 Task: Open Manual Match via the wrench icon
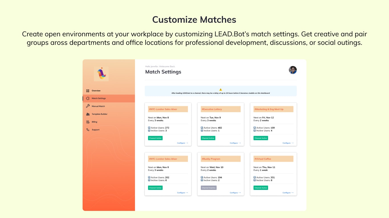tap(88, 106)
